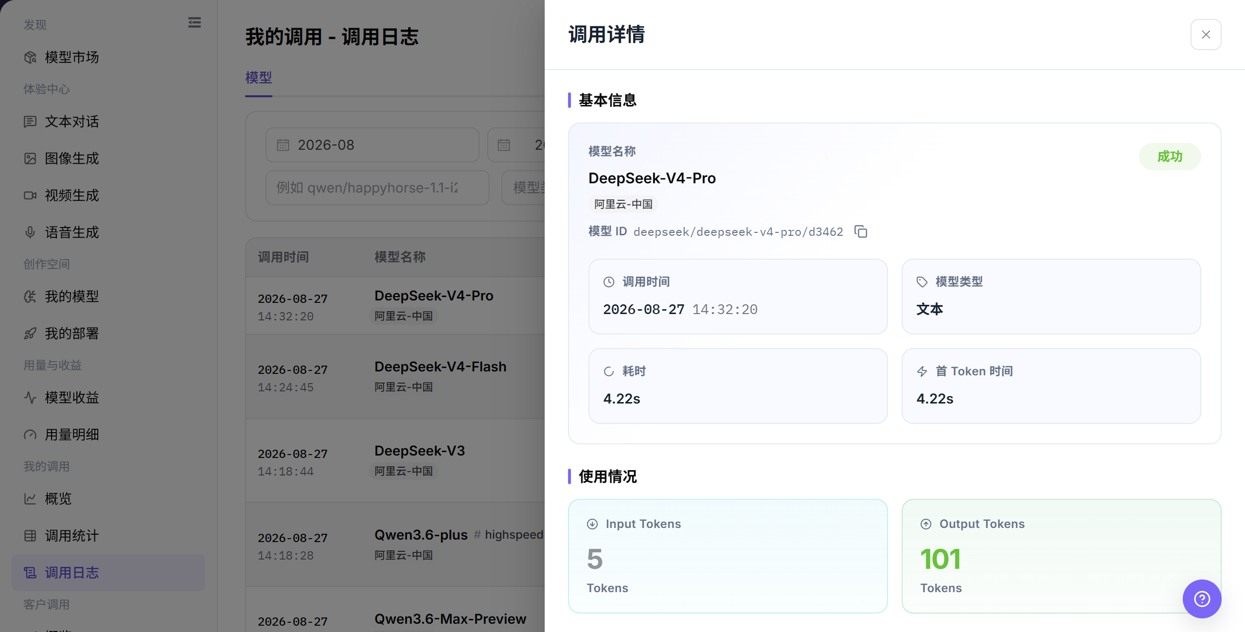Image resolution: width=1245 pixels, height=632 pixels.
Task: Click the 成功 status badge
Action: point(1170,157)
